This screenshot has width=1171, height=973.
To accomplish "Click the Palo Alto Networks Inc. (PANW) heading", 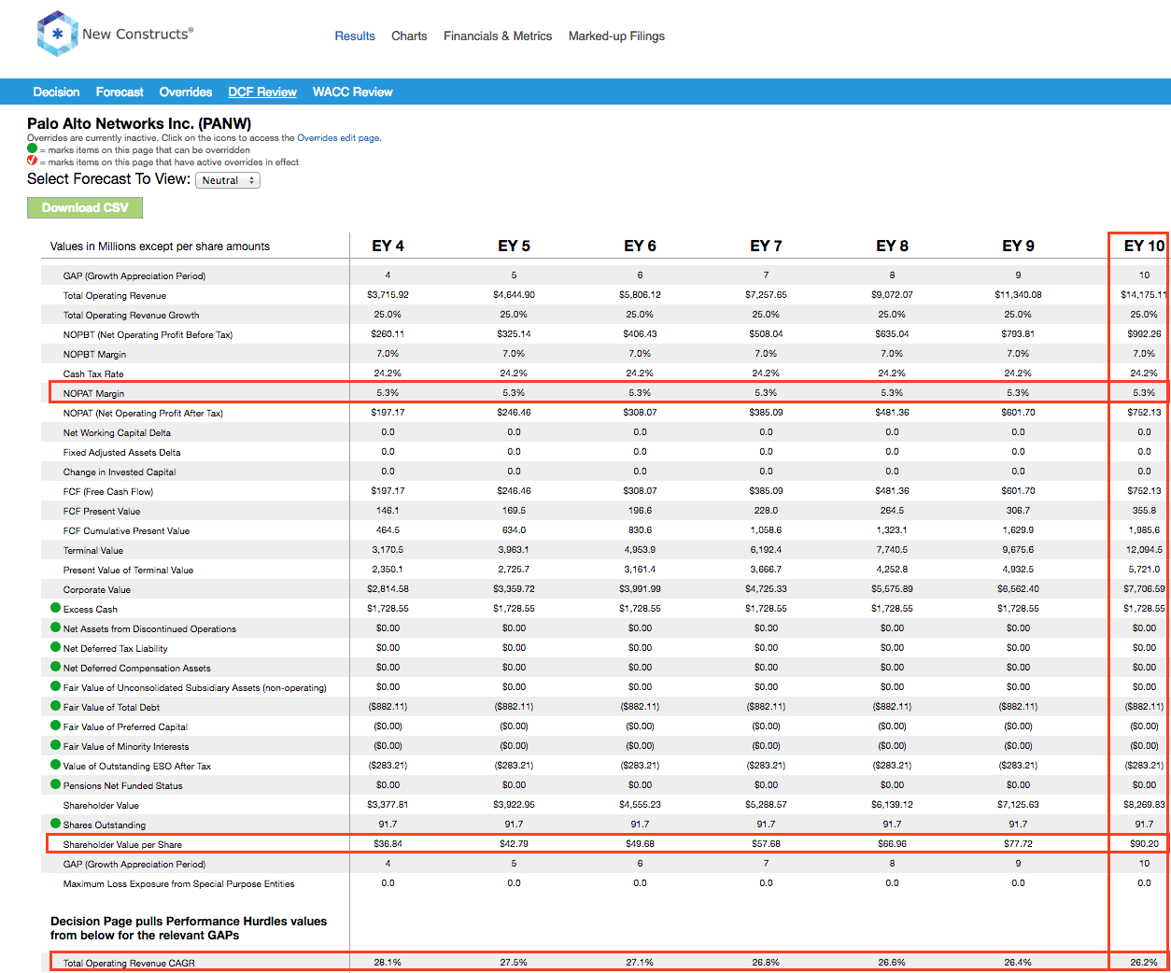I will [139, 123].
